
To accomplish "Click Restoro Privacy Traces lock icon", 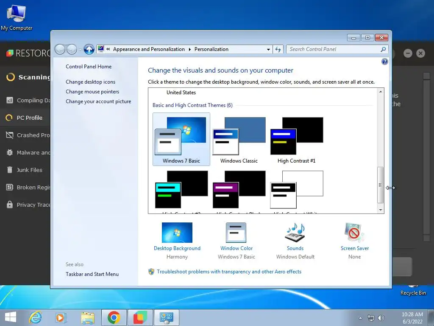I will 10,205.
